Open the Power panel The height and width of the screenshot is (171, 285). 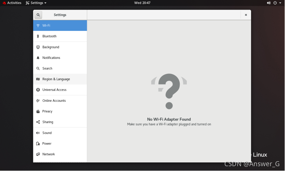click(x=60, y=144)
